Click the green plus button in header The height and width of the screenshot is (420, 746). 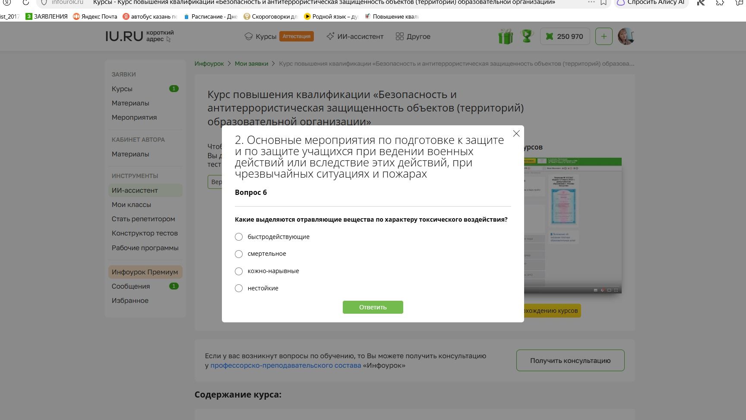click(x=604, y=36)
